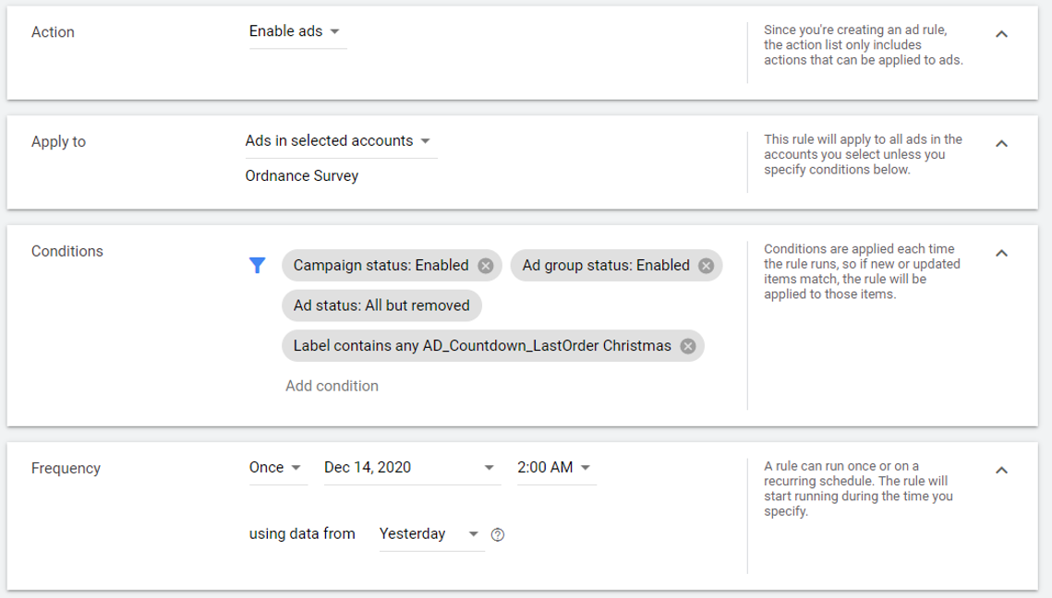Click the Action section label

point(53,32)
